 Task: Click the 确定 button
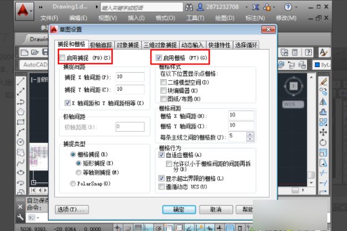(x=179, y=209)
